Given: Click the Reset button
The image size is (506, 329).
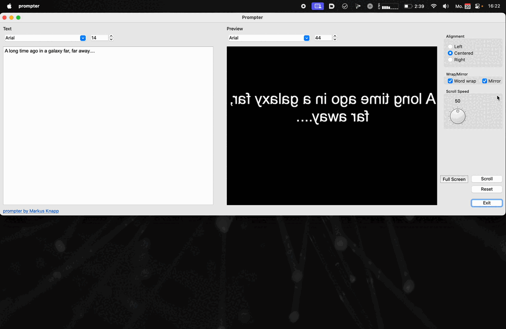Looking at the screenshot, I should point(487,189).
